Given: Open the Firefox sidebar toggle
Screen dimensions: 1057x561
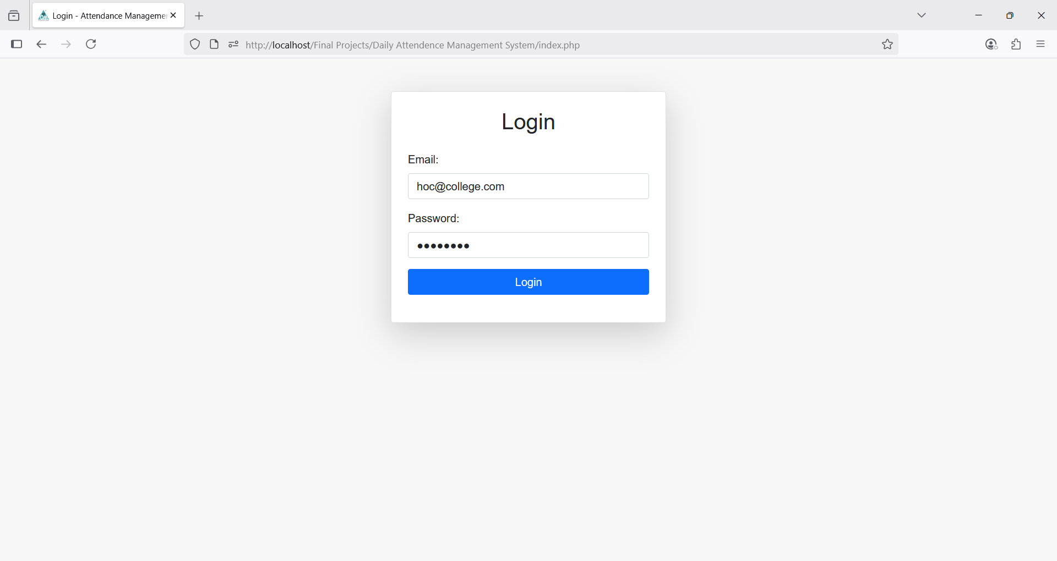Looking at the screenshot, I should (x=17, y=45).
